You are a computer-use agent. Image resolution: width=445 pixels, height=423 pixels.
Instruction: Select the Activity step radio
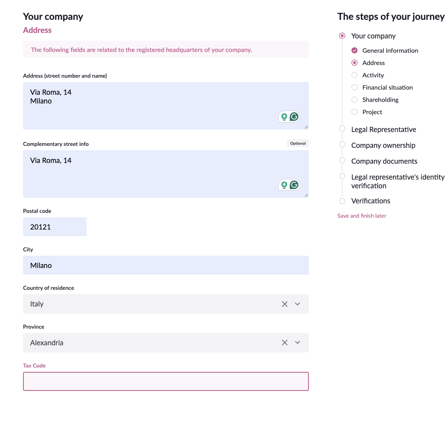pyautogui.click(x=354, y=75)
